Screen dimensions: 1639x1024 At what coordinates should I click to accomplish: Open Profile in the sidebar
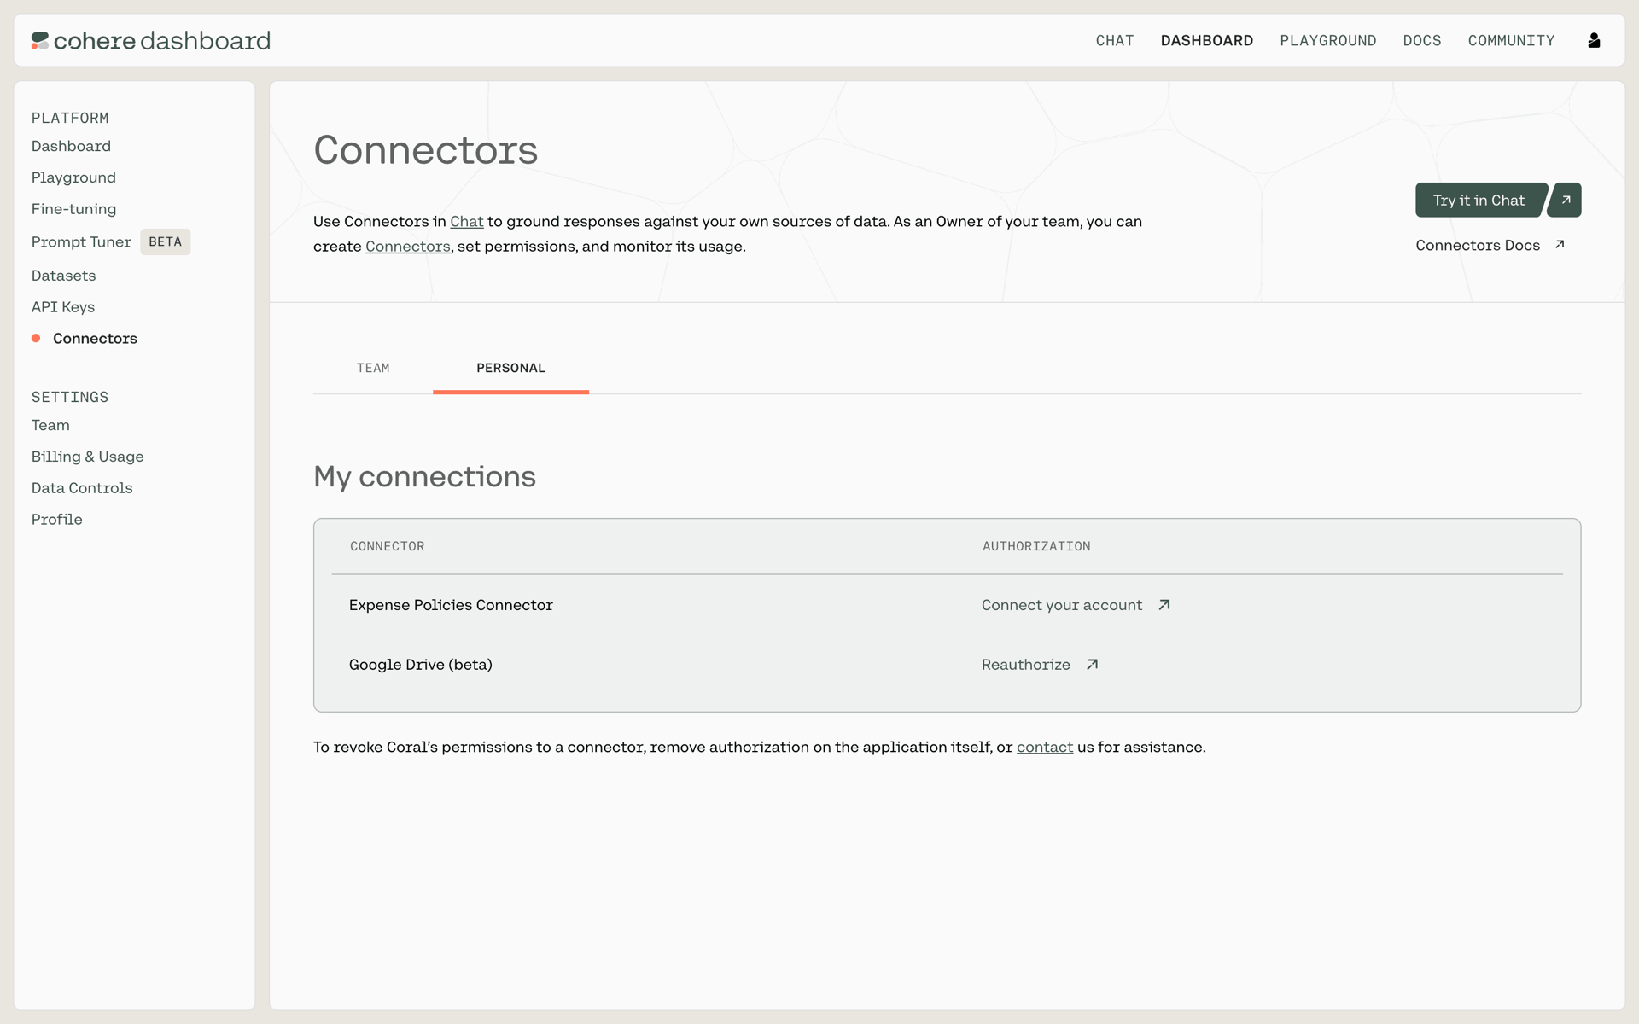tap(57, 520)
